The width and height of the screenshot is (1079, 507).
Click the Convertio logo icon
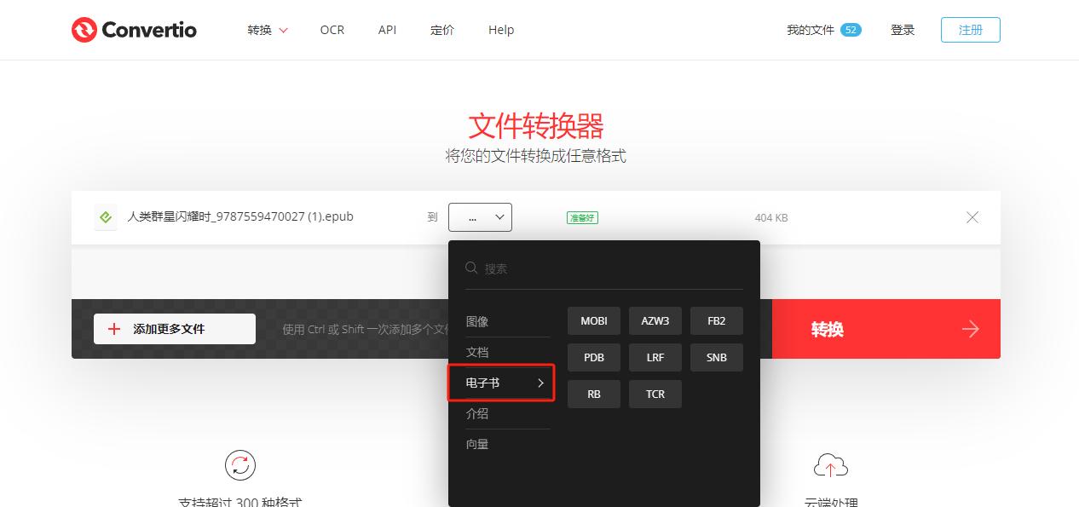point(83,29)
